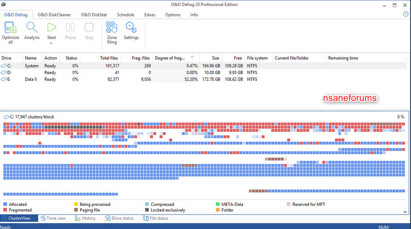Viewport: 411px width, 229px height.
Task: Click the Paging file legend swatch
Action: point(76,210)
